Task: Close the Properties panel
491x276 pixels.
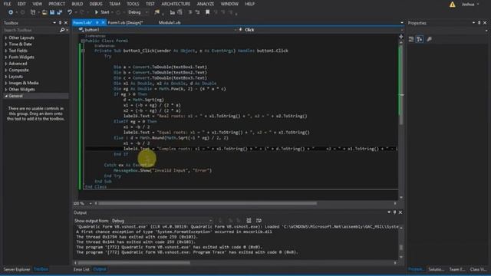Action: tap(485, 22)
